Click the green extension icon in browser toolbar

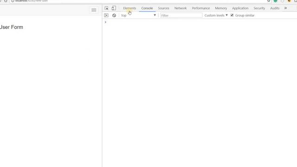tap(275, 1)
